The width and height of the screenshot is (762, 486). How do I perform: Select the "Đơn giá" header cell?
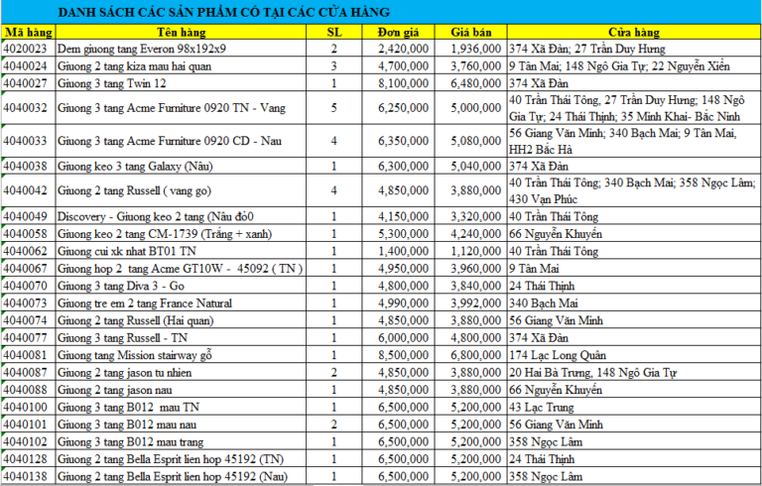coord(403,32)
